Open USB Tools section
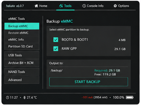The width and height of the screenshot is (141, 105). 22,55
